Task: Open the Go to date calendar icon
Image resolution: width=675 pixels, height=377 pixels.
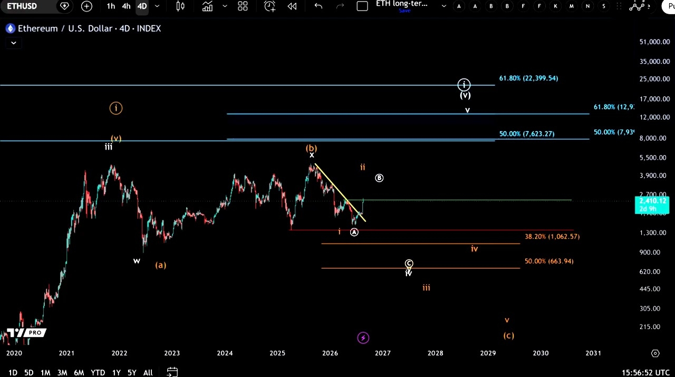Action: pyautogui.click(x=172, y=372)
